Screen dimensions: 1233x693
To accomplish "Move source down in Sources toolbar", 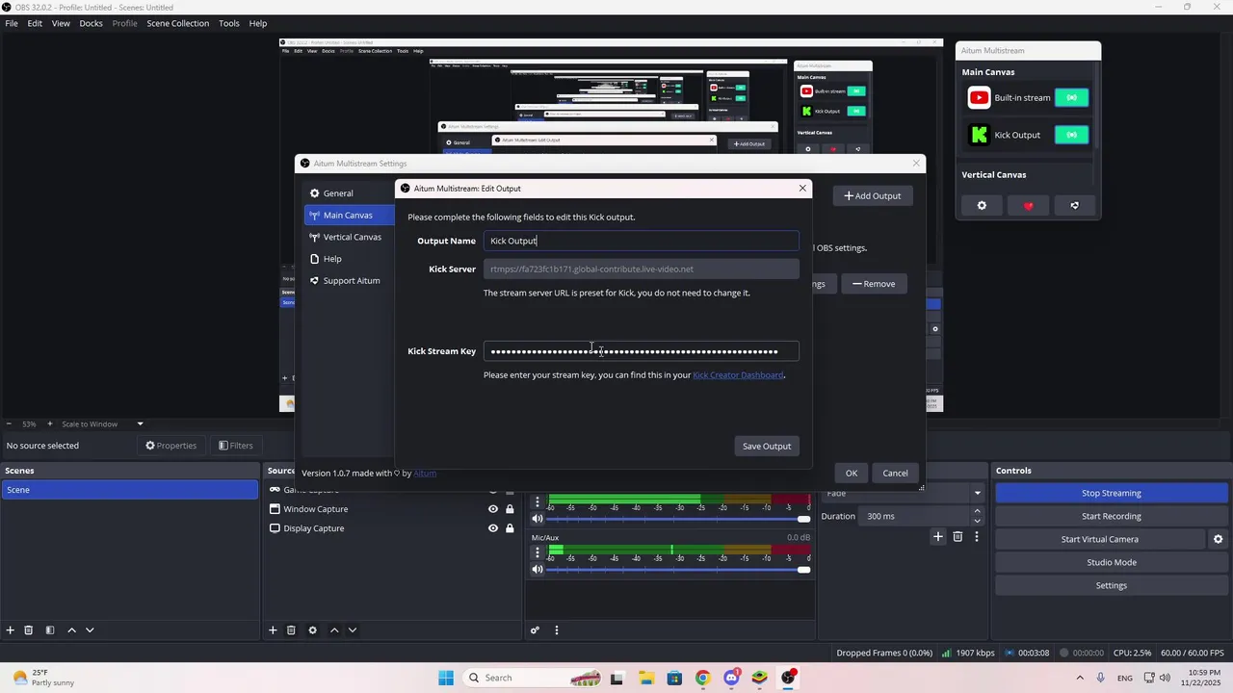I will [x=353, y=630].
